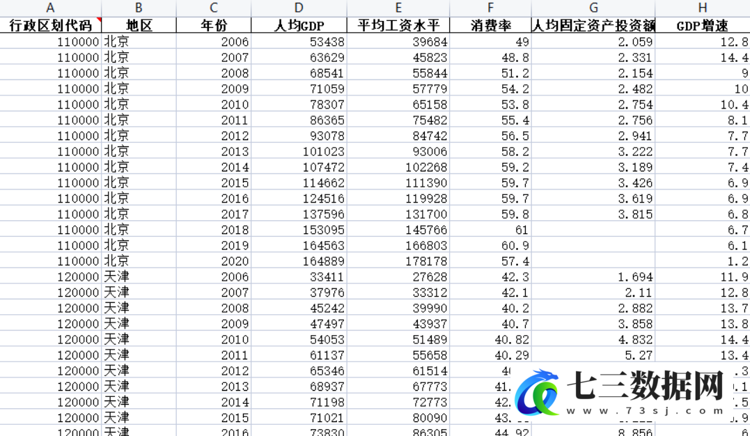Select the cell with value 63629
Image resolution: width=750 pixels, height=436 pixels.
(299, 57)
